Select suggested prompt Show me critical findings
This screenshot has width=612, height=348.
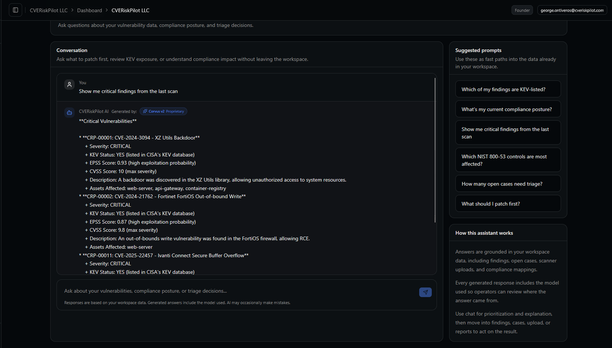(508, 133)
